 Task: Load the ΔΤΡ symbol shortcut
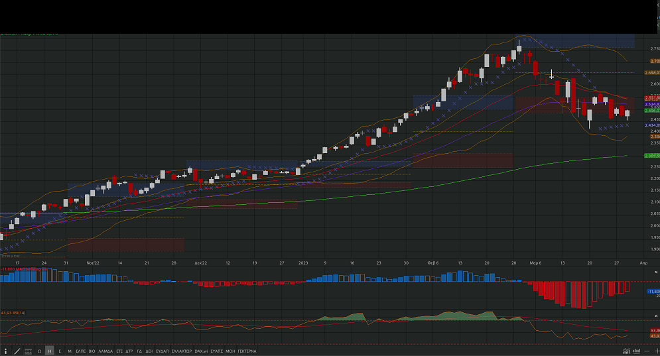[129, 351]
